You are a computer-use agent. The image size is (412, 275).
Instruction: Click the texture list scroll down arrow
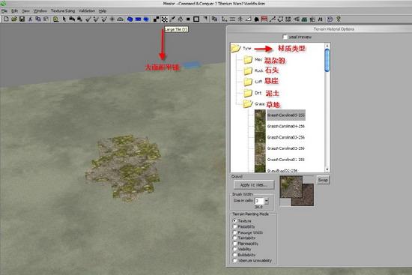pos(327,169)
